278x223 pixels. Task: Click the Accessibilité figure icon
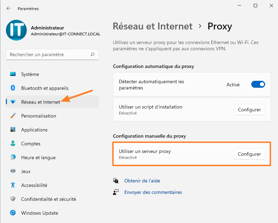tap(13, 185)
